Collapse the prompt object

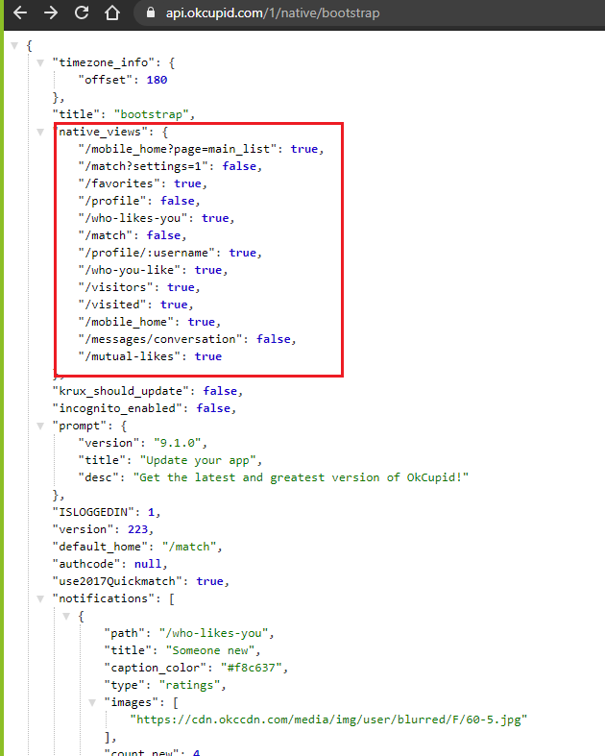[40, 426]
